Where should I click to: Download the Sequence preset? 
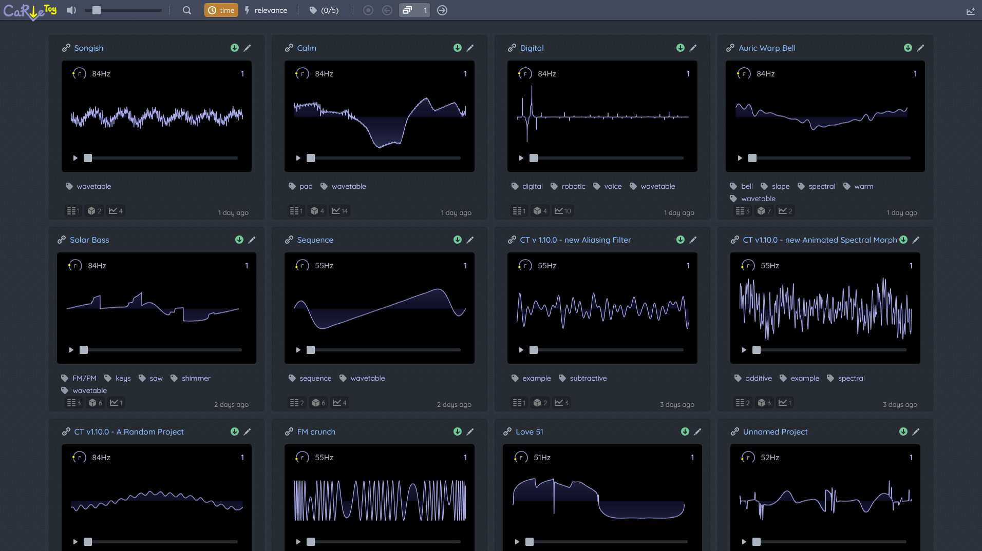tap(458, 240)
